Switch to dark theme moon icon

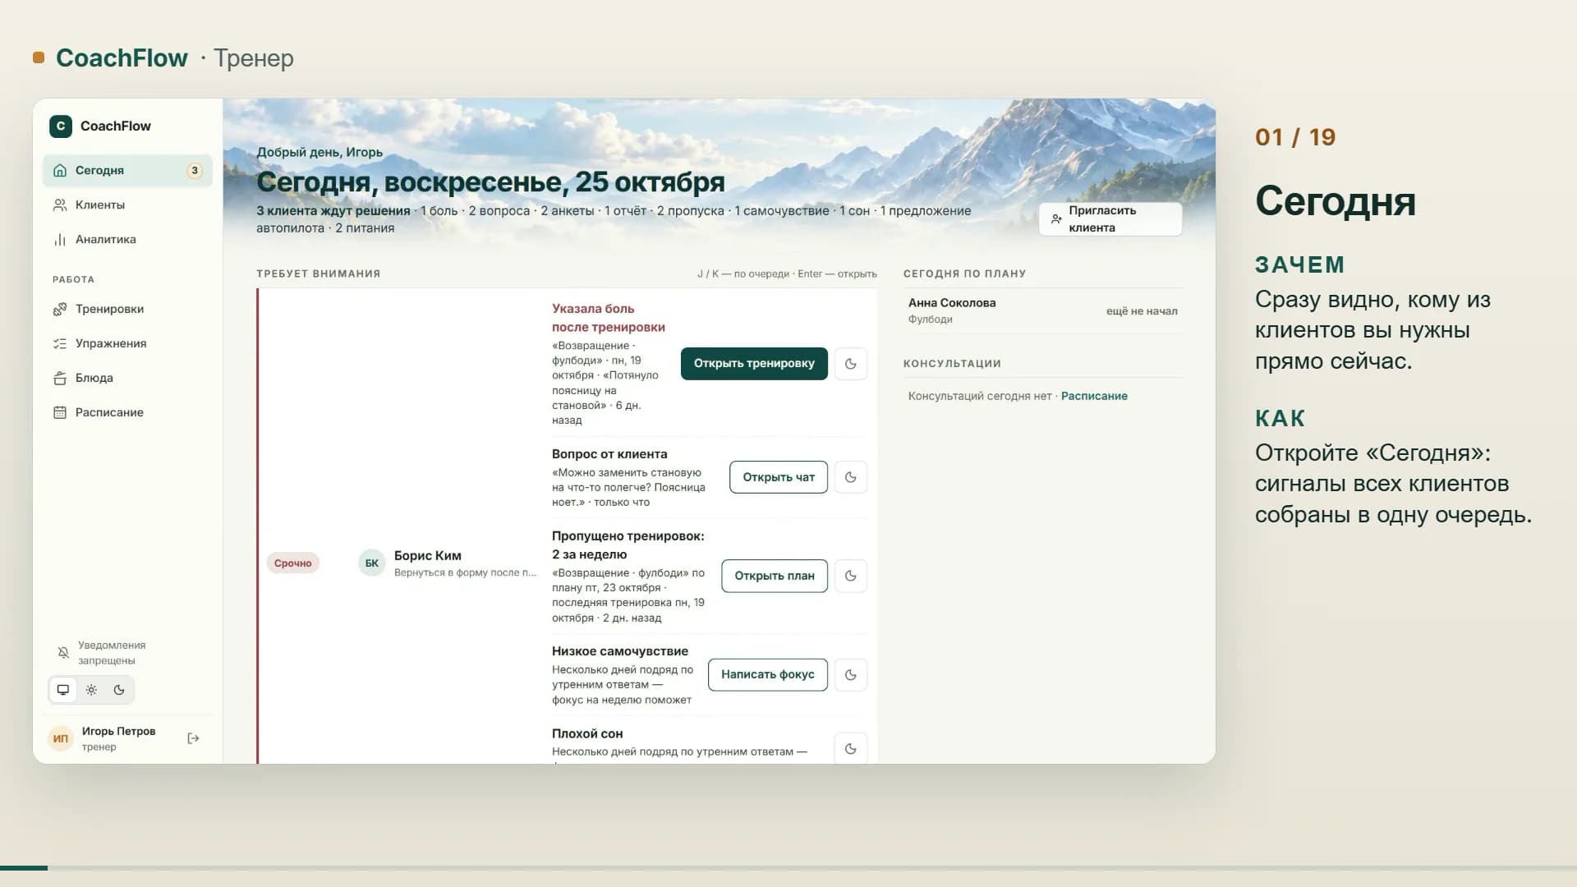pyautogui.click(x=119, y=690)
